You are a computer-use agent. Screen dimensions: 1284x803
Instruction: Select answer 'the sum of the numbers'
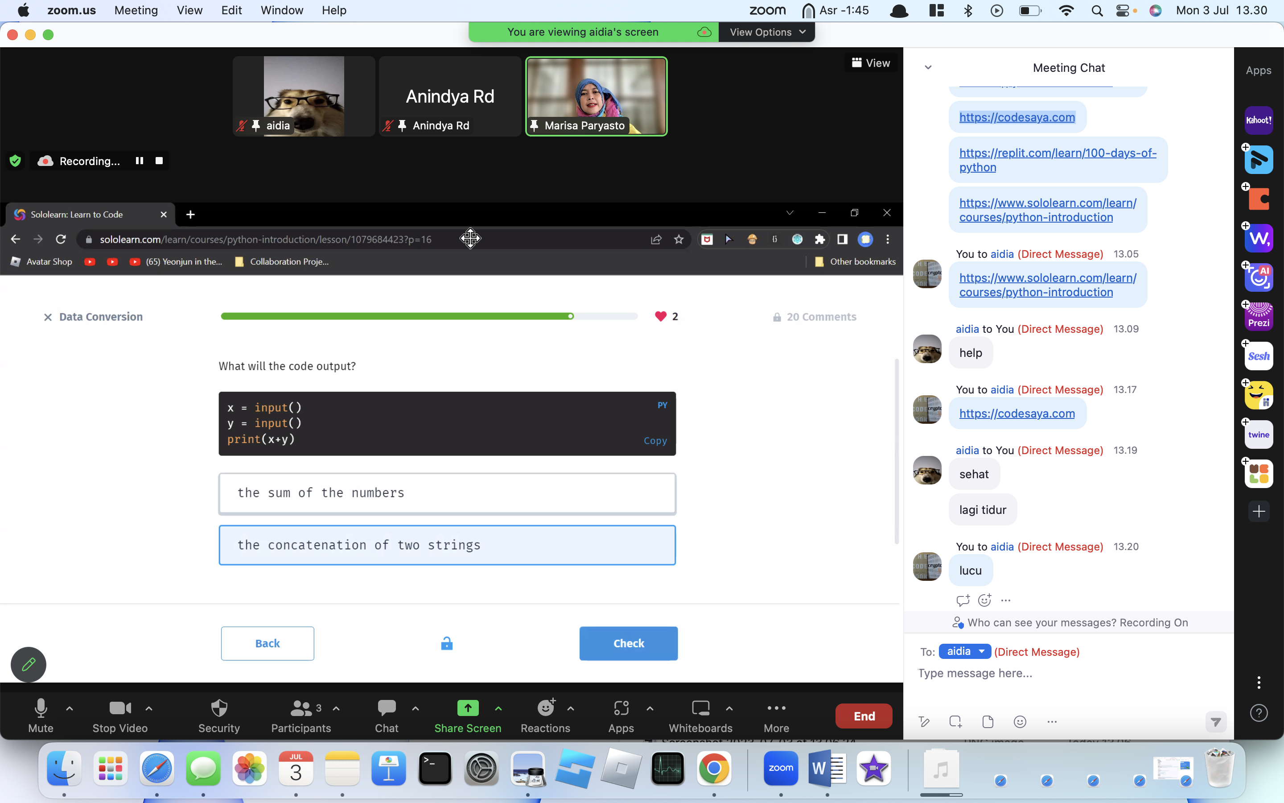[x=447, y=493]
